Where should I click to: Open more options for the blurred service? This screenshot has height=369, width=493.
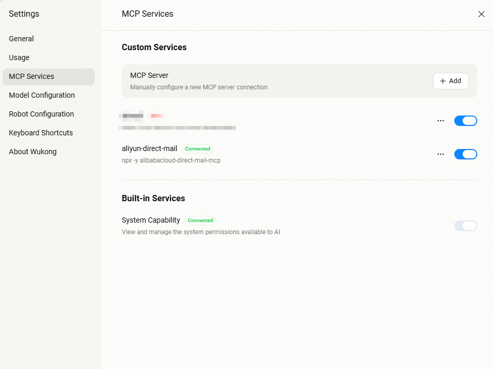coord(441,121)
